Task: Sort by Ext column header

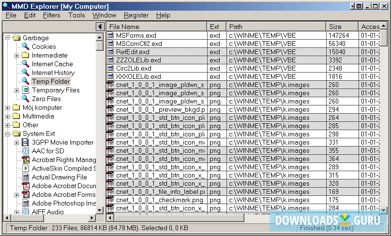Action: coord(217,27)
